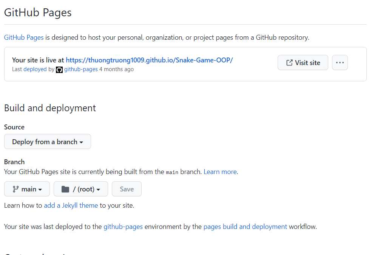The width and height of the screenshot is (380, 255).
Task: Click the Save button
Action: [127, 189]
